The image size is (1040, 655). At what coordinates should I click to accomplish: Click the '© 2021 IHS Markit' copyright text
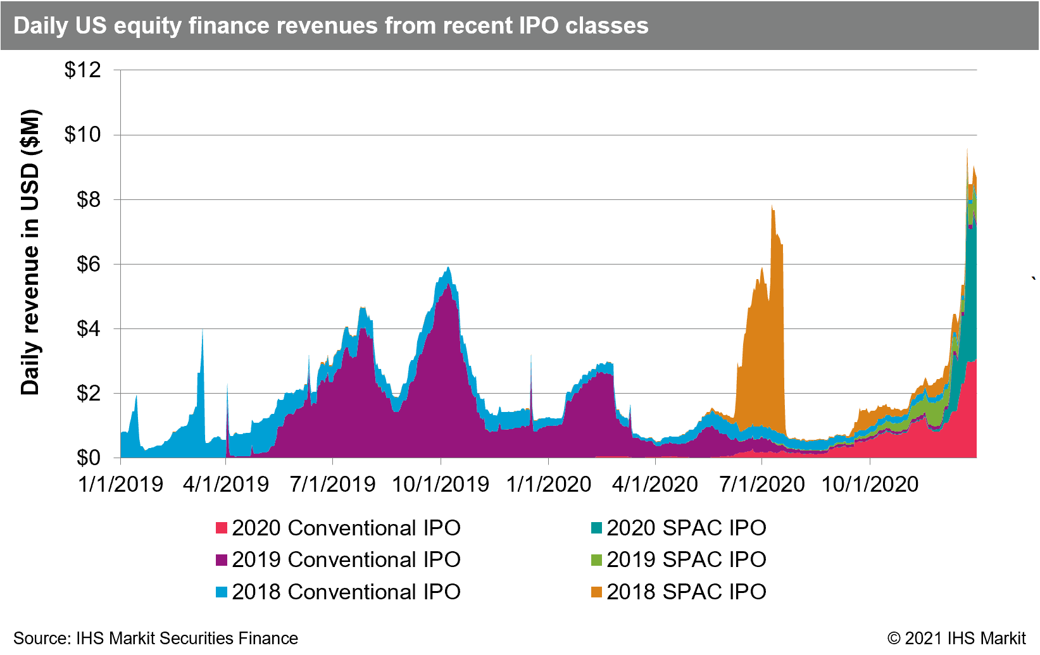point(956,638)
